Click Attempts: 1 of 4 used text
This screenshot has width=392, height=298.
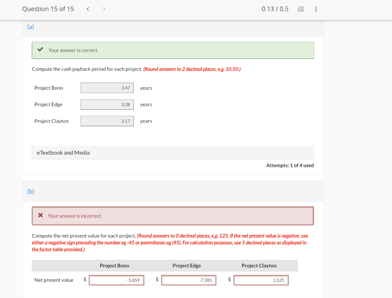click(x=290, y=165)
